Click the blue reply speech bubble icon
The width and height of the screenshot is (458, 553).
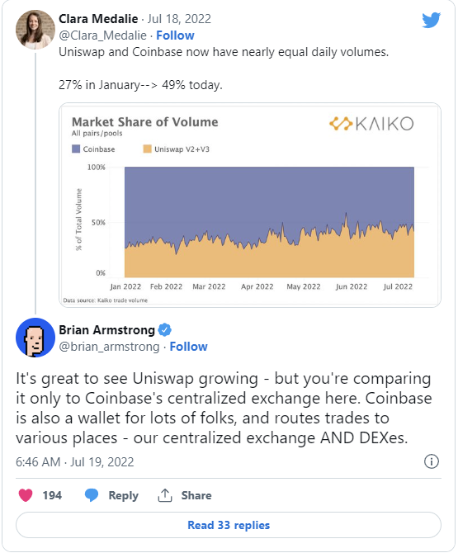(x=92, y=495)
